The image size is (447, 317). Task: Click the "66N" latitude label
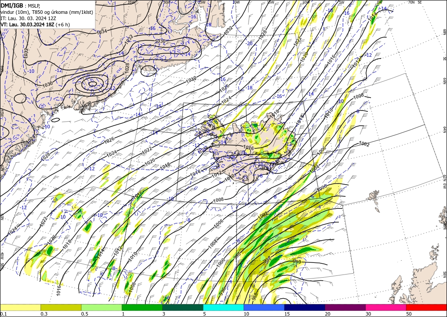click(x=444, y=81)
